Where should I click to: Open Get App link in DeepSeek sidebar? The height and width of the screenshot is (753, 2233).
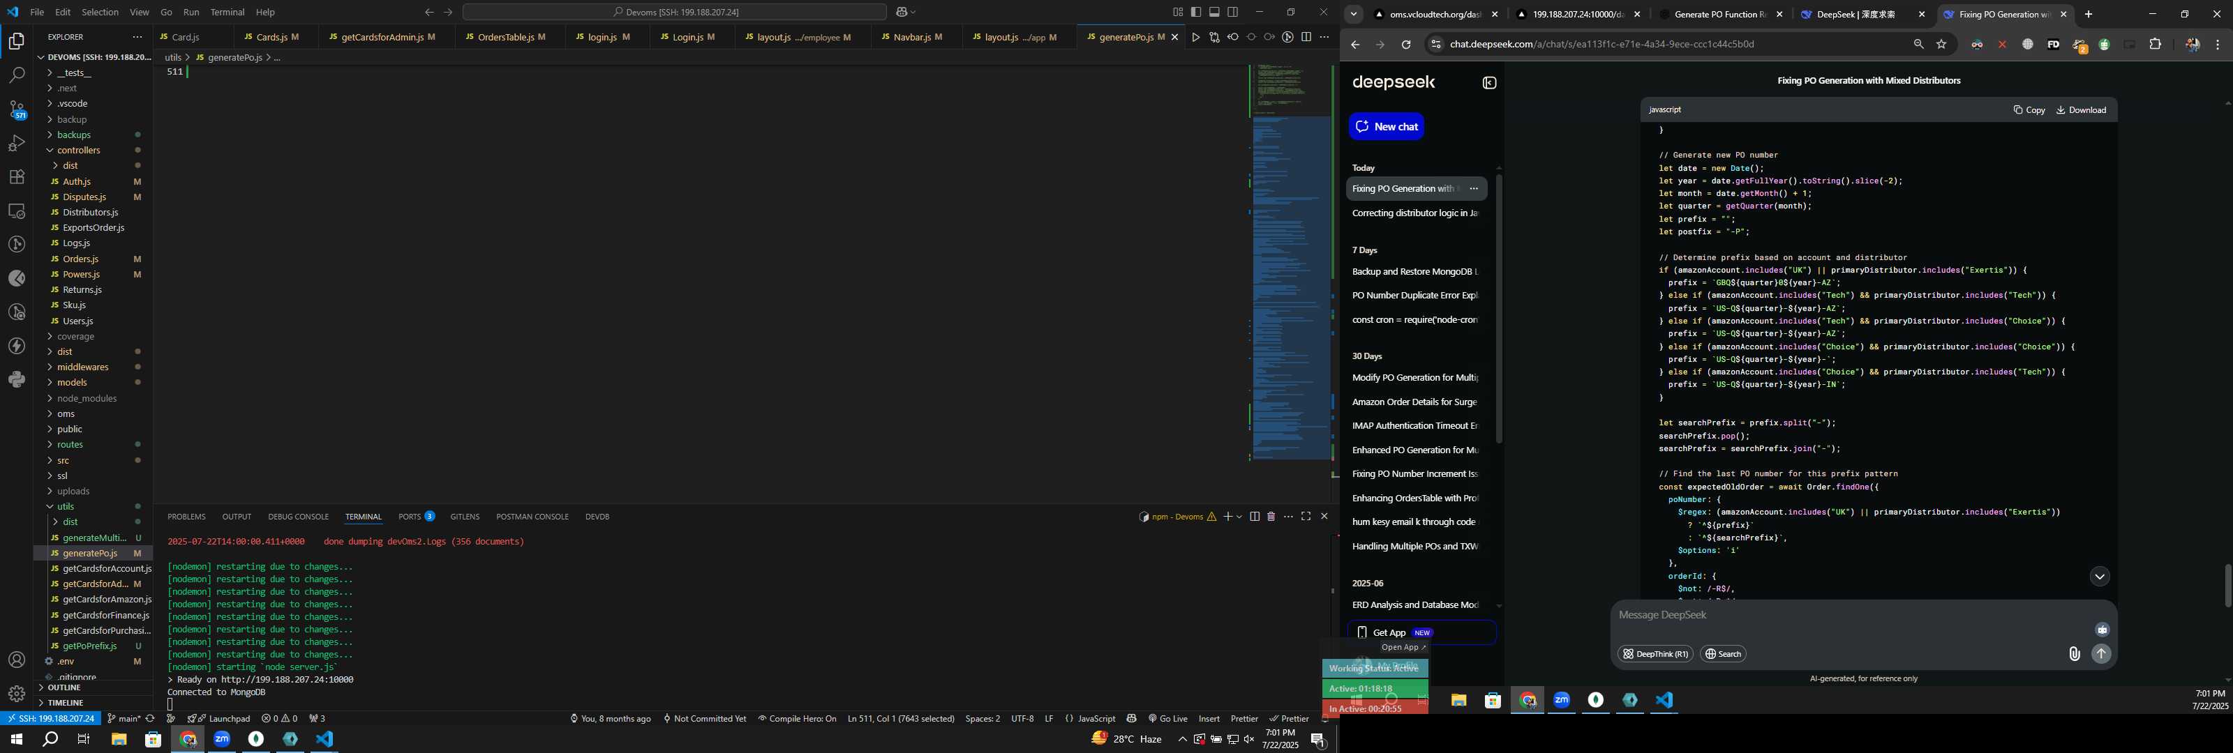(1421, 632)
